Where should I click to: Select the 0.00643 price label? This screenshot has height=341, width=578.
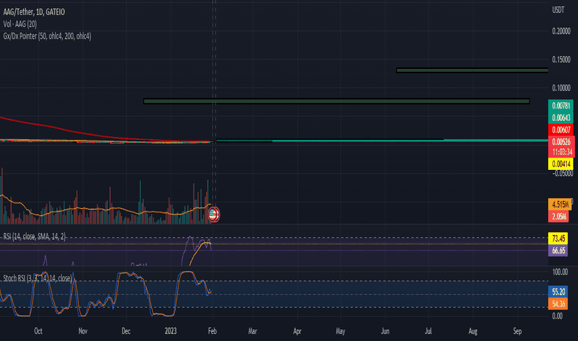point(561,118)
